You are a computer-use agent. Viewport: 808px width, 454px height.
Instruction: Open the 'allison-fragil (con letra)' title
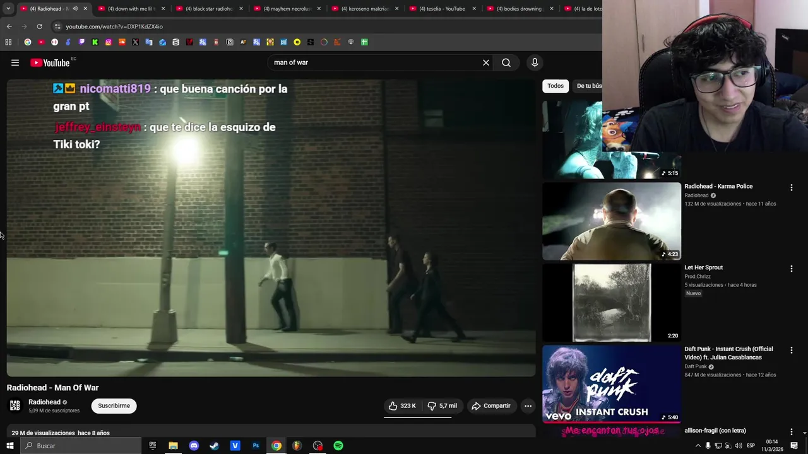click(715, 431)
